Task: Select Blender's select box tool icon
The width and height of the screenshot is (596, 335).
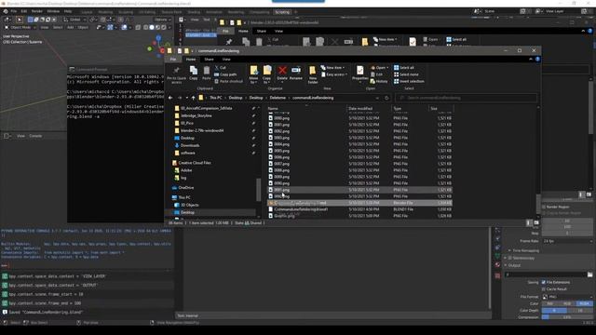Action: [19, 20]
